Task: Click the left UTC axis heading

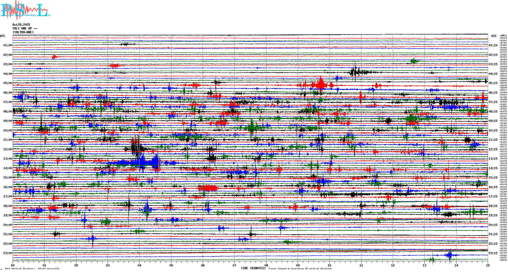Action: (3, 36)
